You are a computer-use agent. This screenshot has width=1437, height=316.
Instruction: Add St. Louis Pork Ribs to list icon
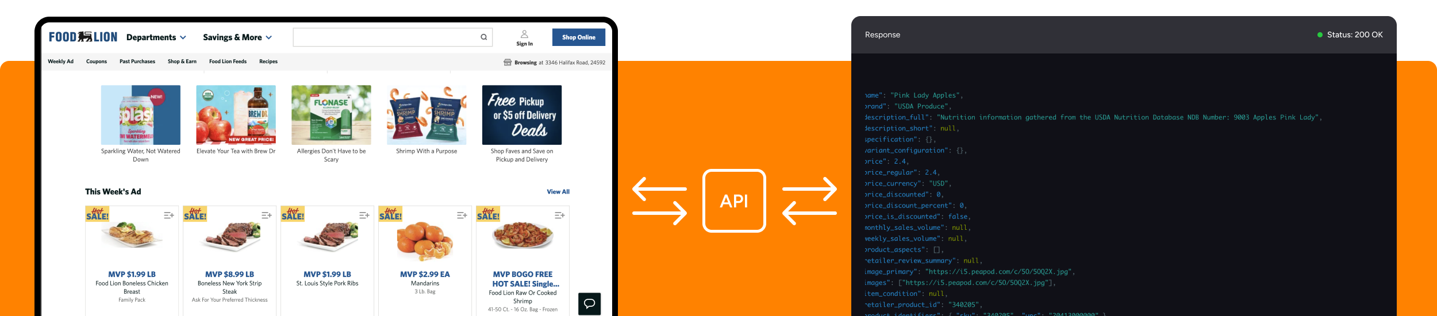click(364, 215)
